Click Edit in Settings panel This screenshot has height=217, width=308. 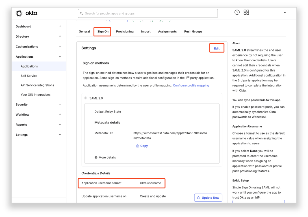coord(217,48)
